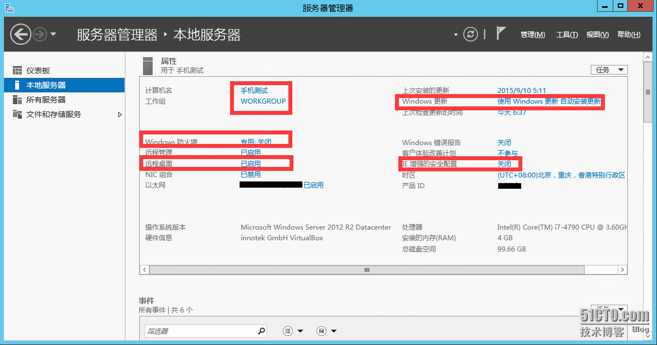Image resolution: width=657 pixels, height=345 pixels.
Task: Open the dropdown arrow left of refresh
Action: click(456, 35)
